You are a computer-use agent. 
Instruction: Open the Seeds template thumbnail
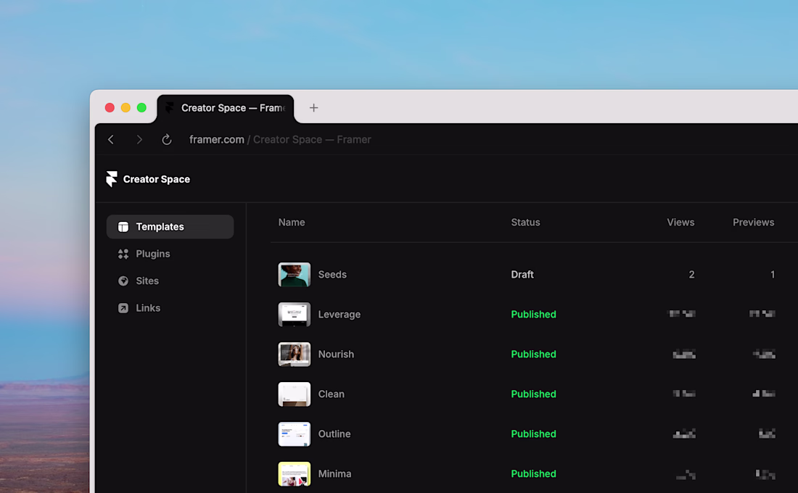295,275
